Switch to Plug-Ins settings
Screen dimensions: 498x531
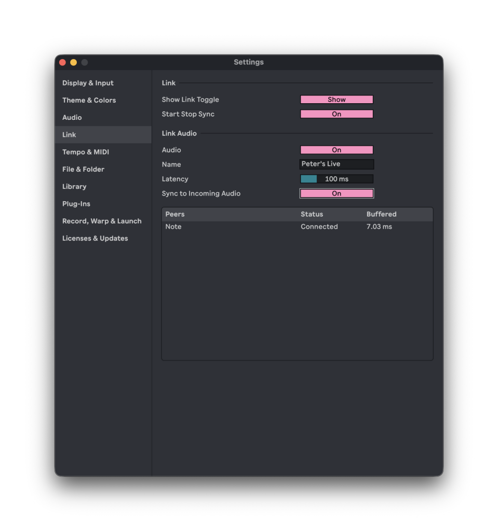pyautogui.click(x=76, y=204)
